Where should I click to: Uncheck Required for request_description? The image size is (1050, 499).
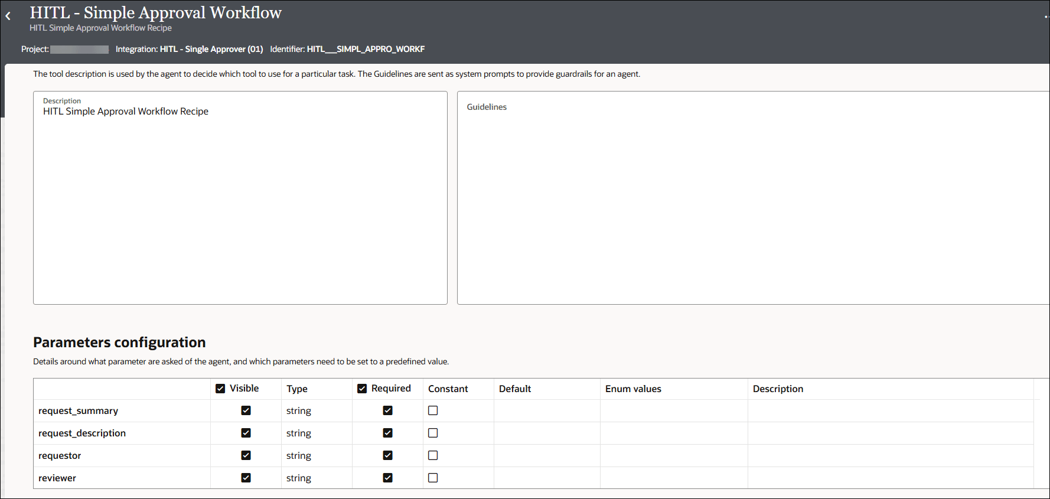click(388, 433)
